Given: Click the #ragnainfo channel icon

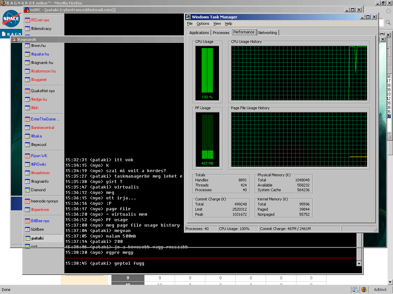Looking at the screenshot, I should click(x=27, y=181).
